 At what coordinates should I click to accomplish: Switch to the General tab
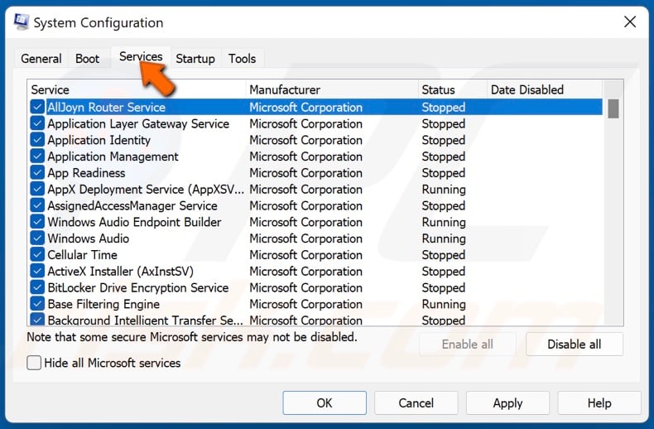(41, 59)
